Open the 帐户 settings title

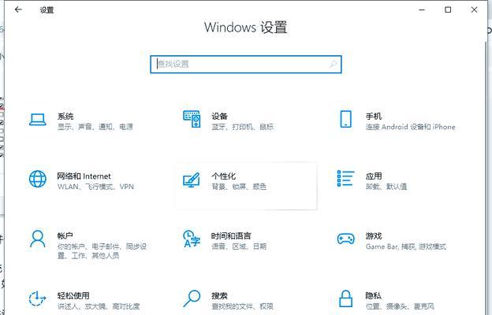click(65, 236)
